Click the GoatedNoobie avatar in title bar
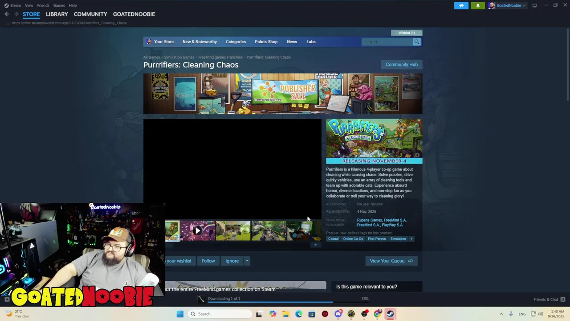This screenshot has width=570, height=321. point(491,5)
